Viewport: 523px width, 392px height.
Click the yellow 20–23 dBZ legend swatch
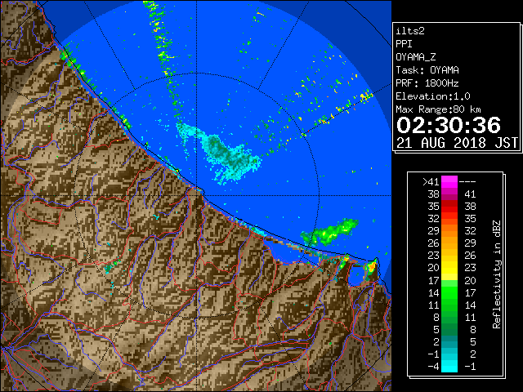click(449, 267)
